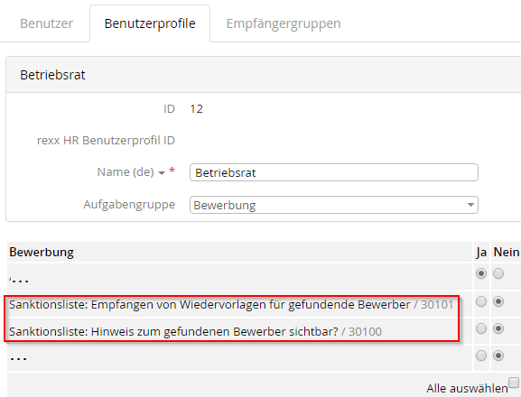This screenshot has height=397, width=521.
Task: Select Ja in the last ellipsis row
Action: click(481, 355)
